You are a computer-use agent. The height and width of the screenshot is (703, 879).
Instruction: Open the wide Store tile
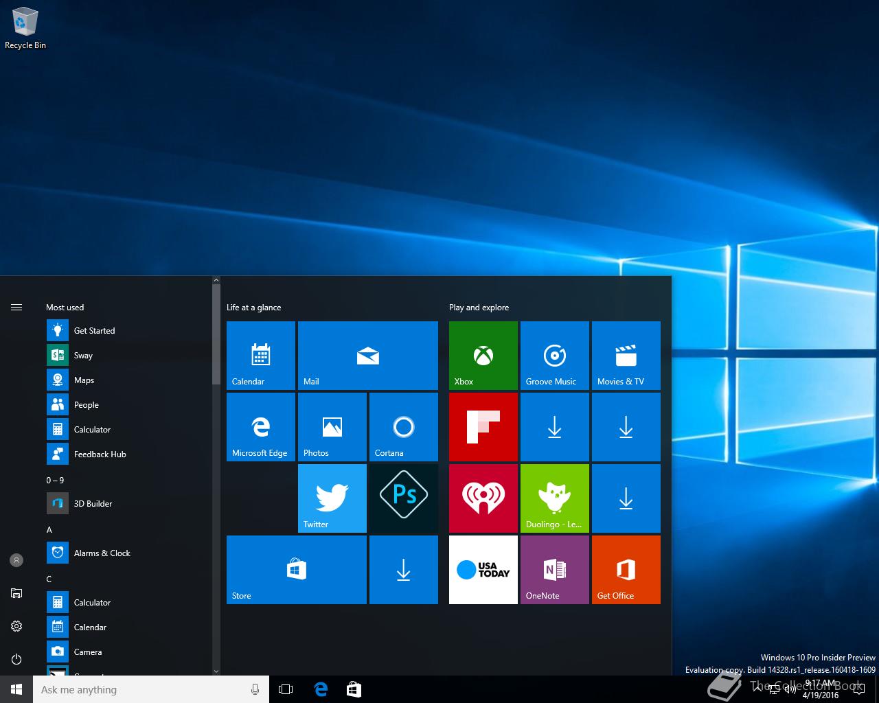[297, 570]
